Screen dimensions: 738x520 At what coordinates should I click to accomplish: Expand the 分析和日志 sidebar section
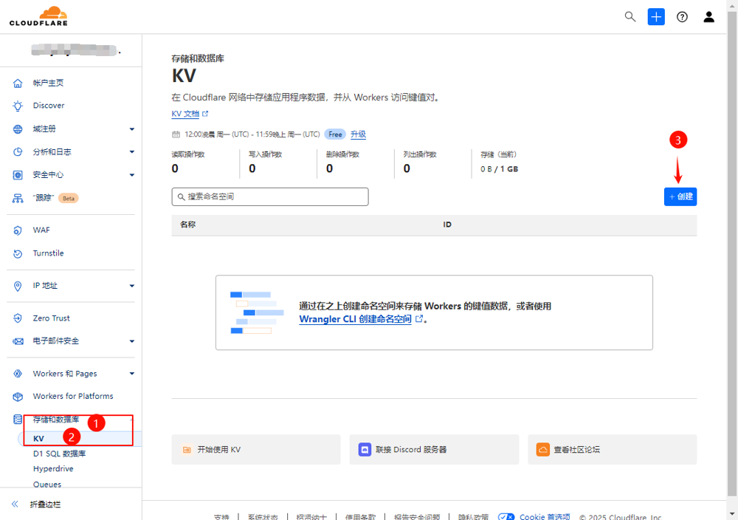pyautogui.click(x=132, y=152)
